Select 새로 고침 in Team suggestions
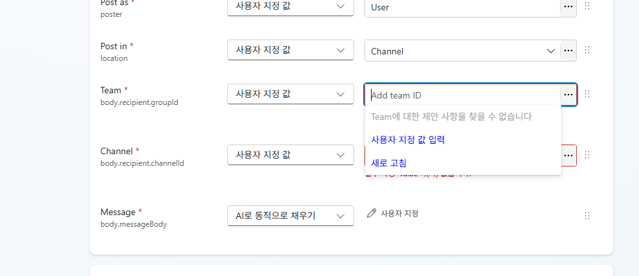Screen dimensions: 639x276 pos(388,163)
